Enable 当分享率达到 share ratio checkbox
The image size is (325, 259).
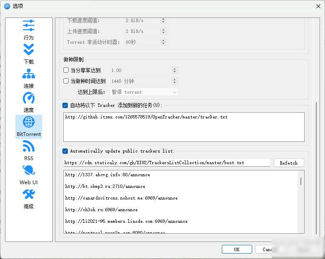66,70
